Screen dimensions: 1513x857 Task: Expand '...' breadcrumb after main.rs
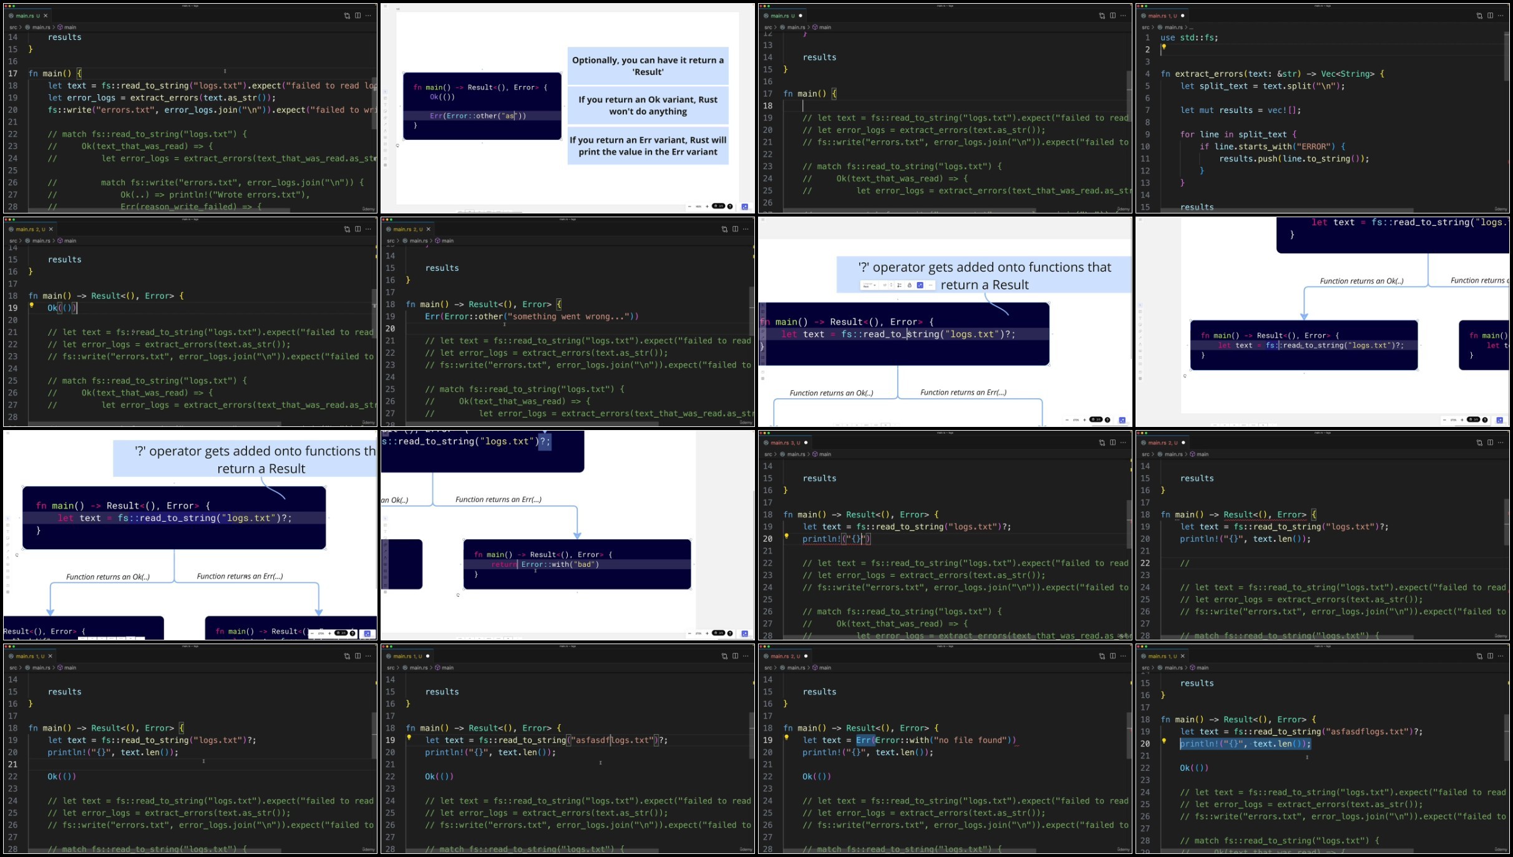1191,27
